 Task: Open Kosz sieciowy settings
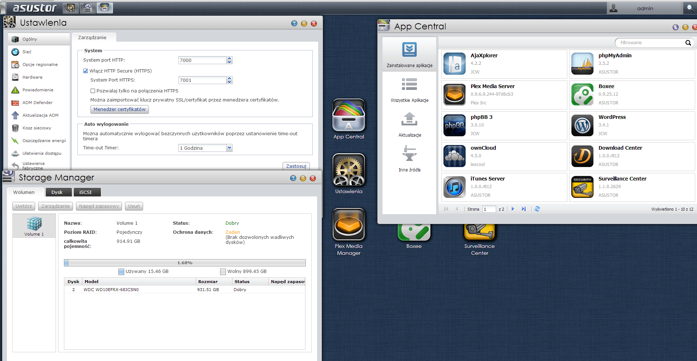point(39,128)
